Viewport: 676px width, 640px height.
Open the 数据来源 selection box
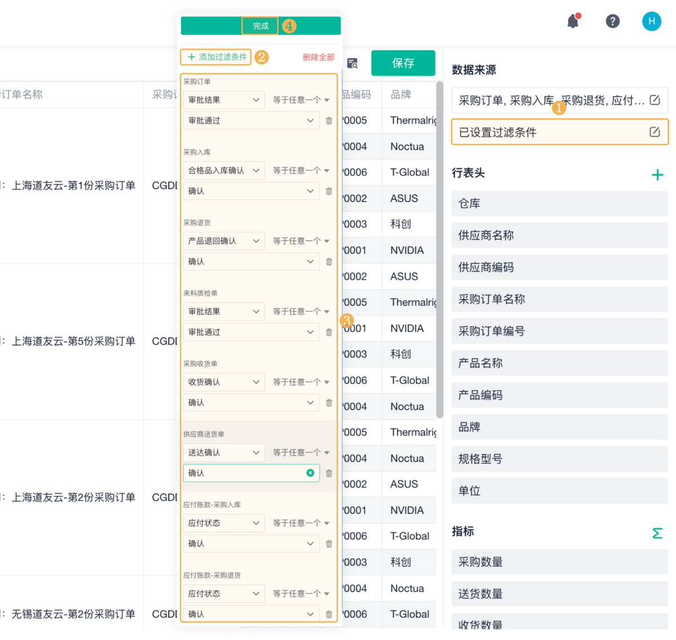pyautogui.click(x=559, y=100)
